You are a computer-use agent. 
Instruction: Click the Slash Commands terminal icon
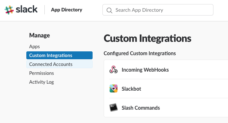point(114,107)
